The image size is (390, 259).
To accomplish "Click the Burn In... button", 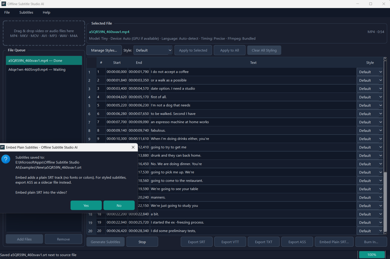I will pos(371,242).
